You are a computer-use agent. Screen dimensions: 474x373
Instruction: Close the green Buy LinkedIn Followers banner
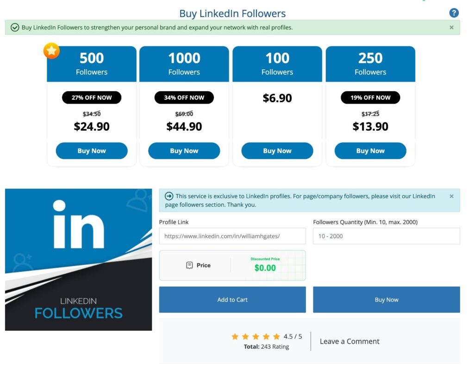tap(451, 27)
